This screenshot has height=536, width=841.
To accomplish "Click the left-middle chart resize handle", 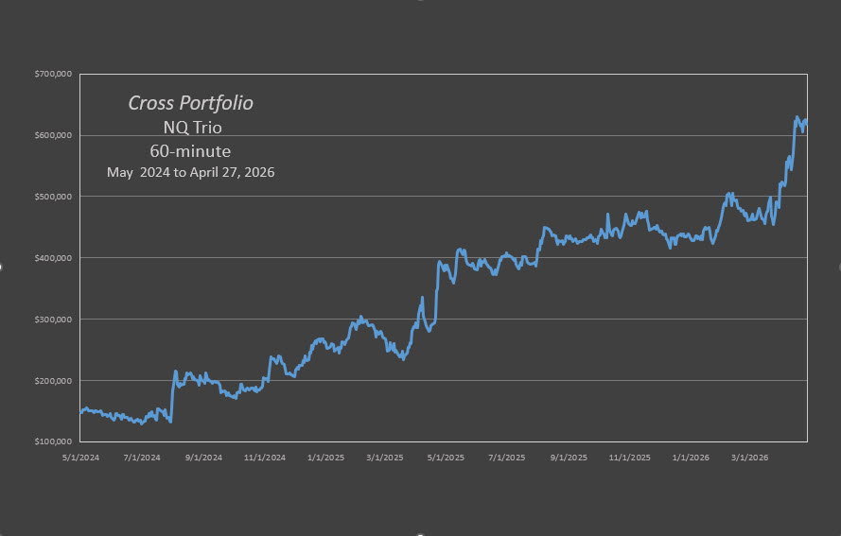I will coord(2,268).
